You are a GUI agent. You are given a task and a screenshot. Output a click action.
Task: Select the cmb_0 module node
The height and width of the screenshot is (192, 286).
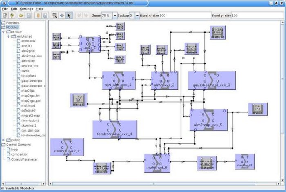(x=90, y=45)
